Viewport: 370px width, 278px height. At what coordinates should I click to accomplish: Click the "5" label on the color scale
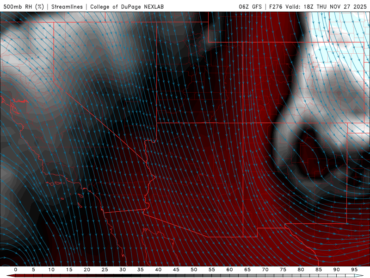(x=33, y=270)
